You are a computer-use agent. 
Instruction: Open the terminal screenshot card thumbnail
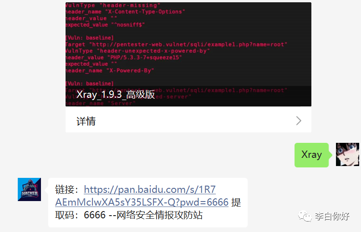(188, 54)
